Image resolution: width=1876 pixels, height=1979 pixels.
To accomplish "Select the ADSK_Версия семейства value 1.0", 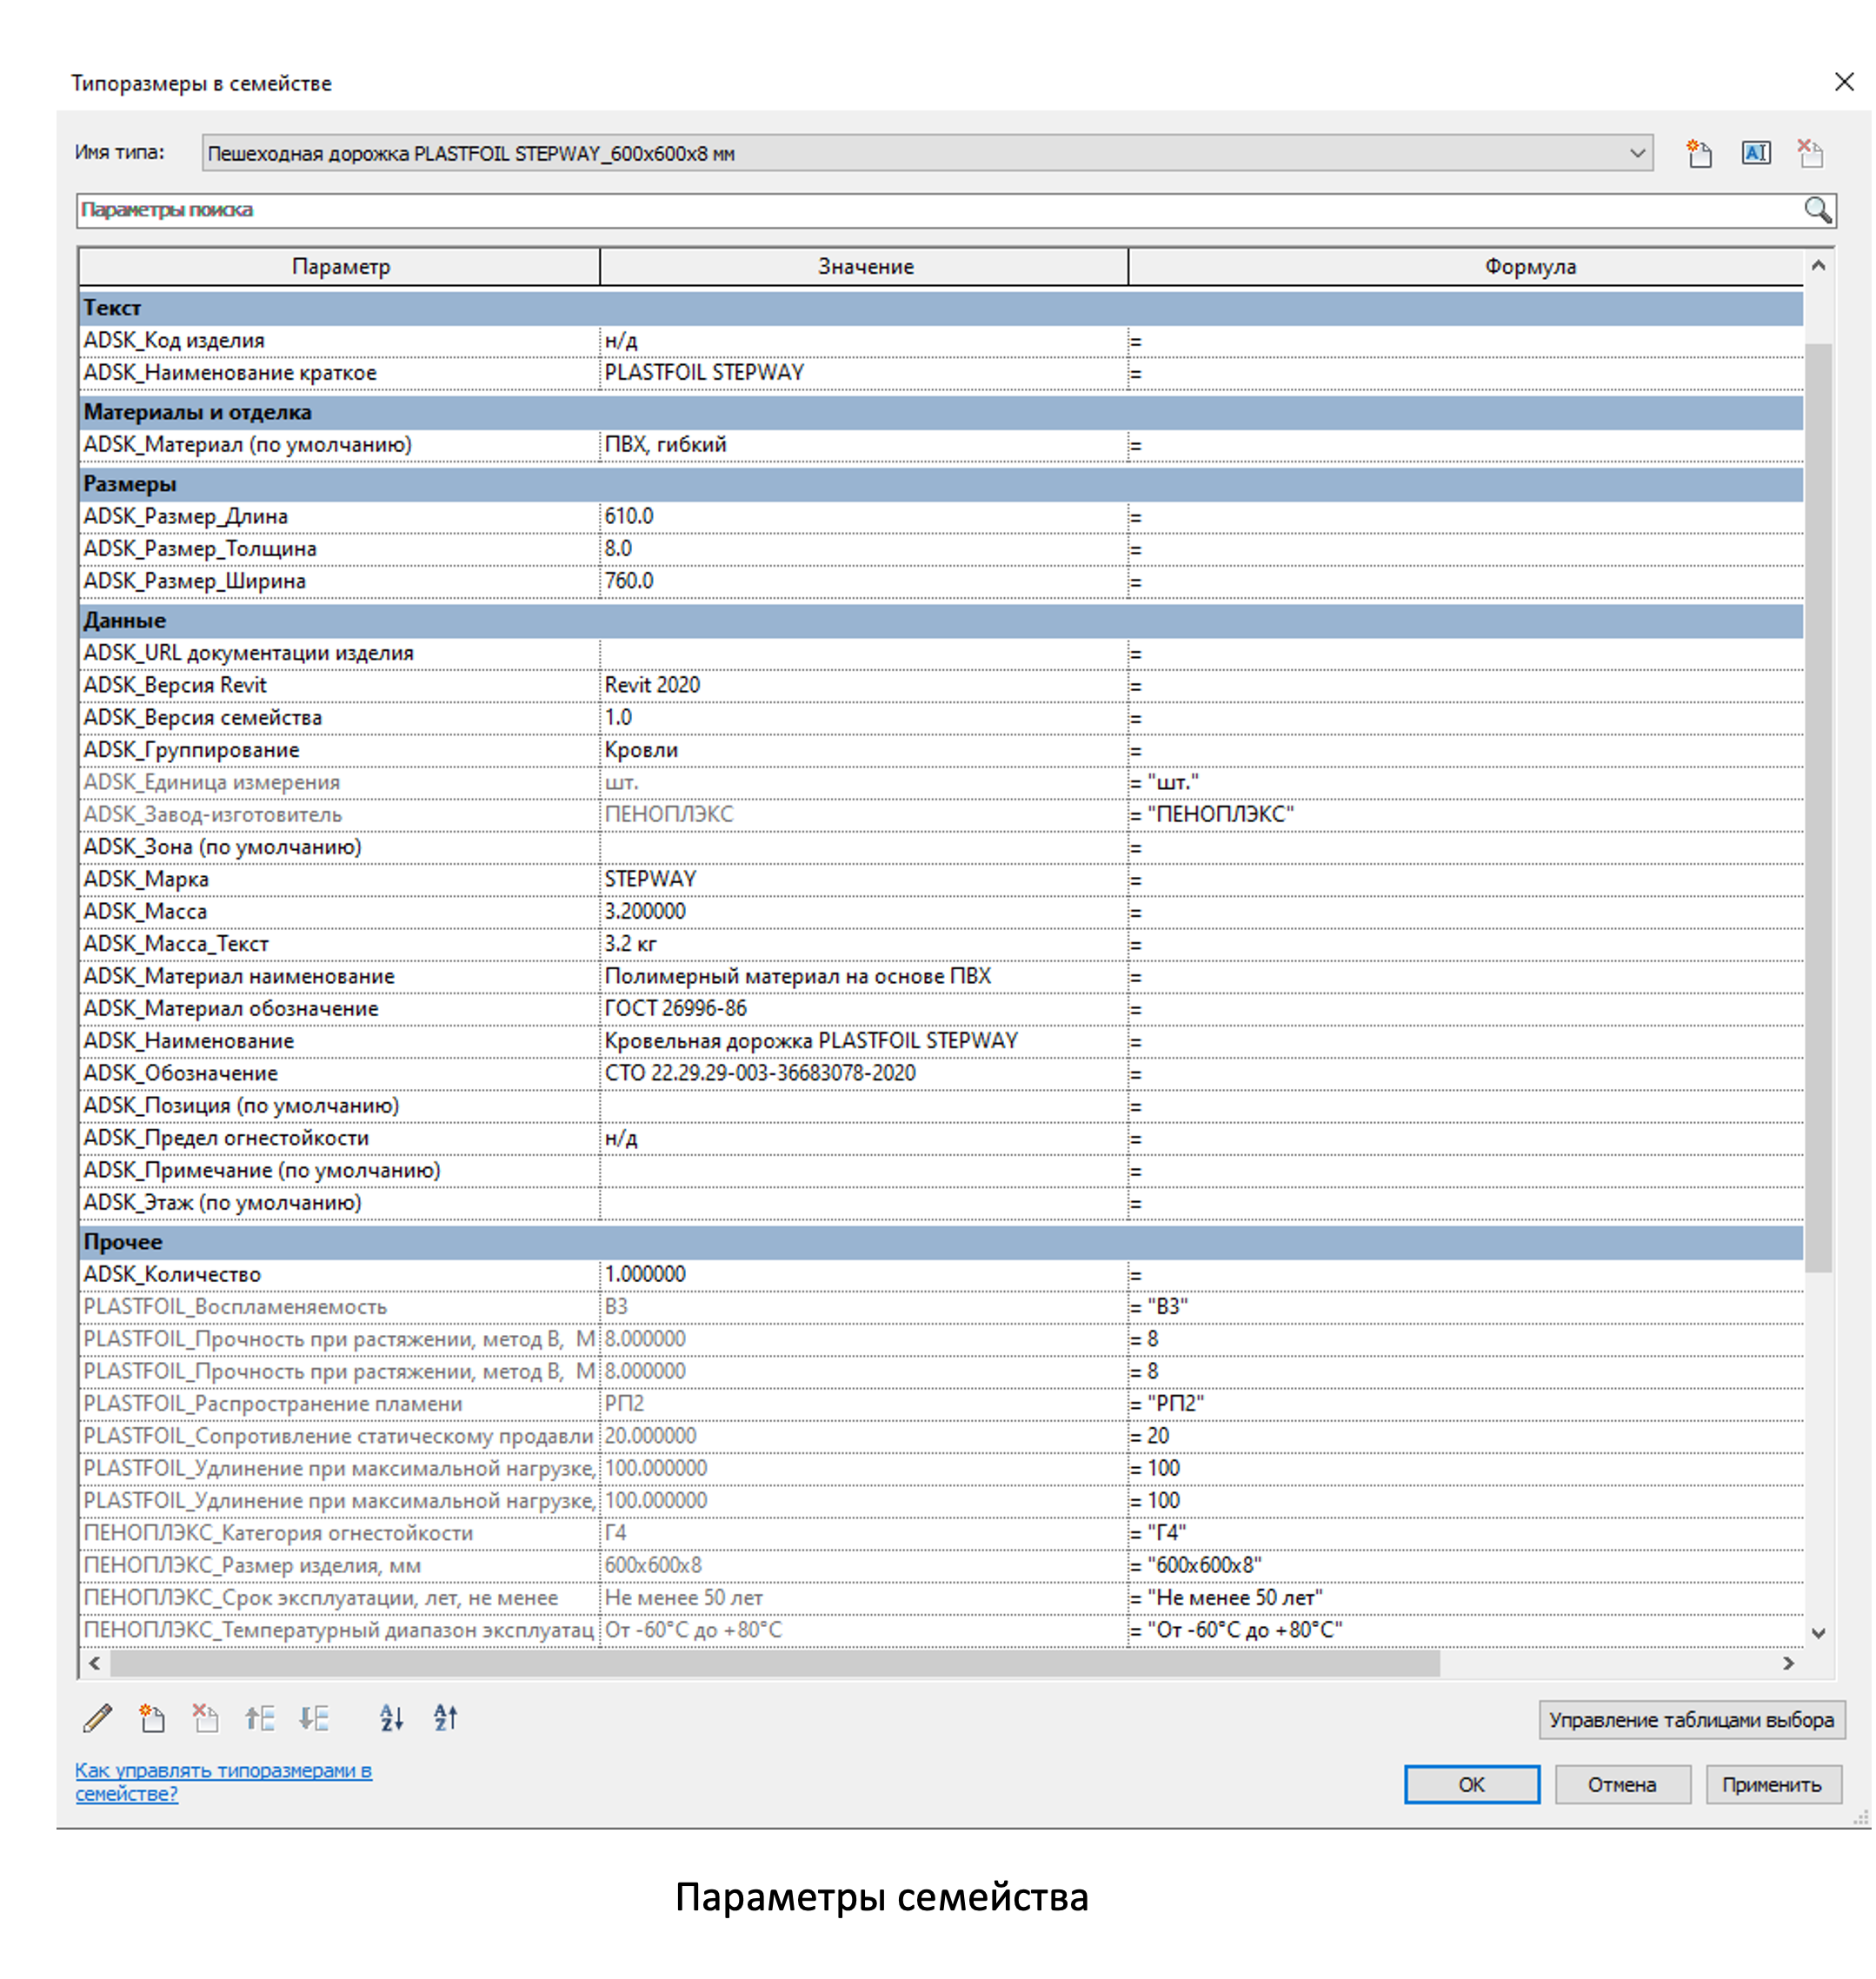I will [864, 717].
